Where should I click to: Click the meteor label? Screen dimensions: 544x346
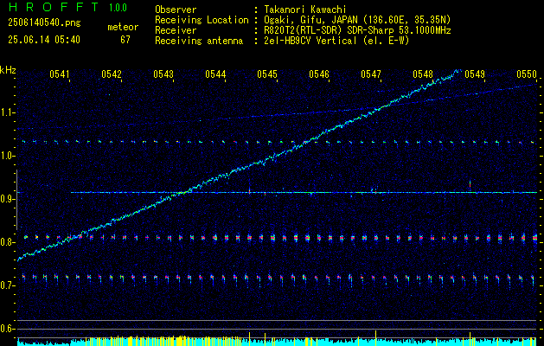click(123, 27)
